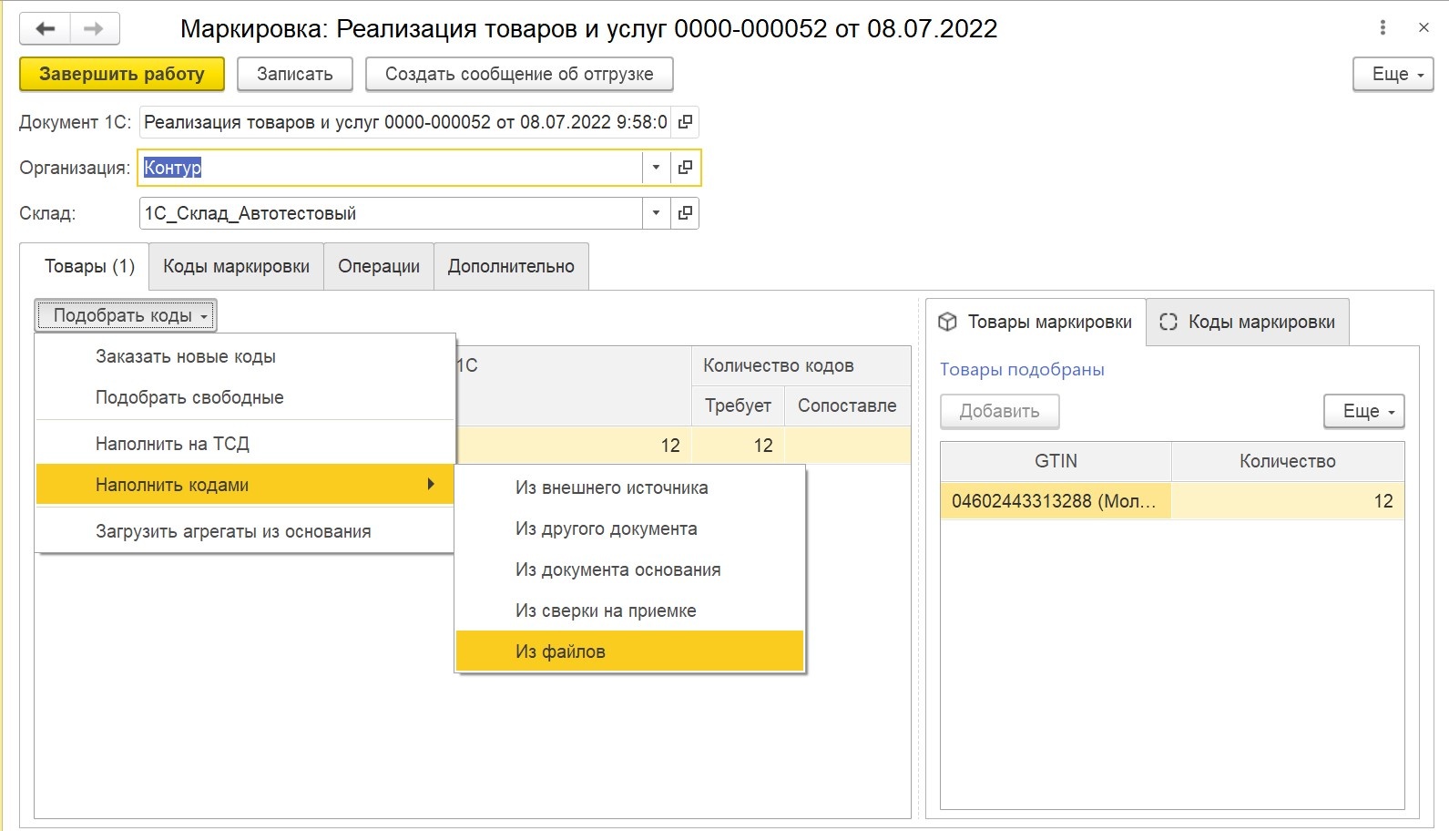The image size is (1449, 831).
Task: Click quantity 12 in GTIN table
Action: pos(1288,501)
